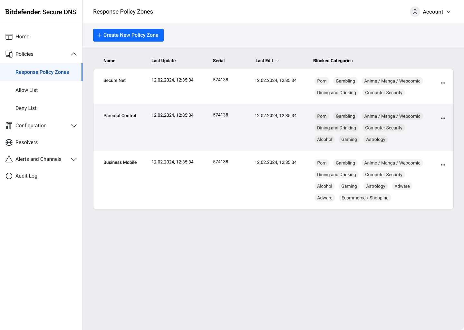Click Gambling tag in Parental Control row
The width and height of the screenshot is (464, 330).
click(x=345, y=116)
